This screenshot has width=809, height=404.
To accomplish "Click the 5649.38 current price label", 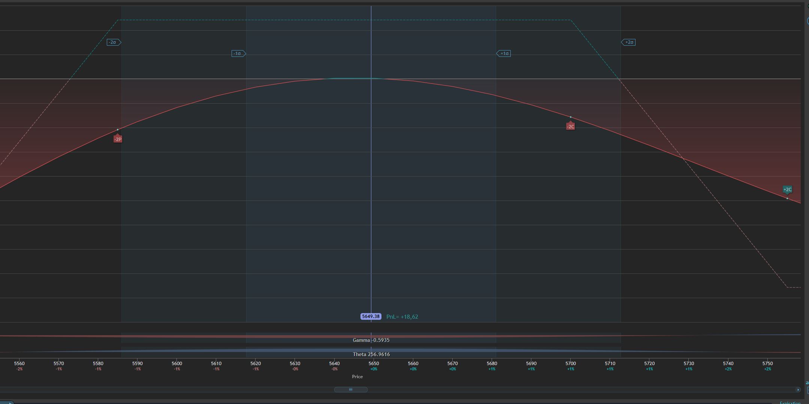I will [x=371, y=316].
